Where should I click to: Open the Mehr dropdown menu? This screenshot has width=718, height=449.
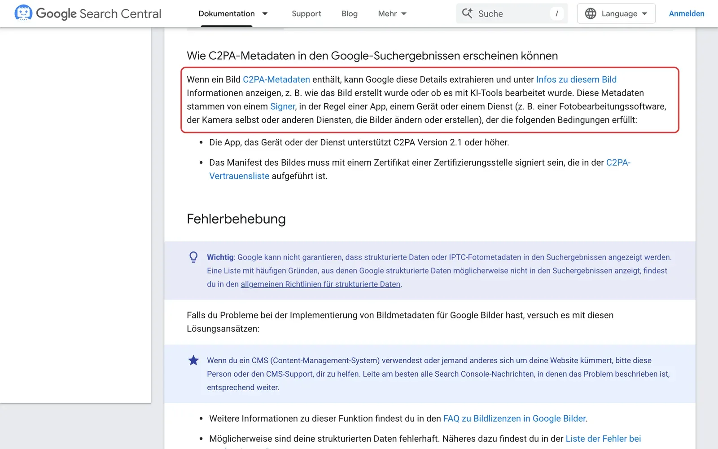click(392, 13)
